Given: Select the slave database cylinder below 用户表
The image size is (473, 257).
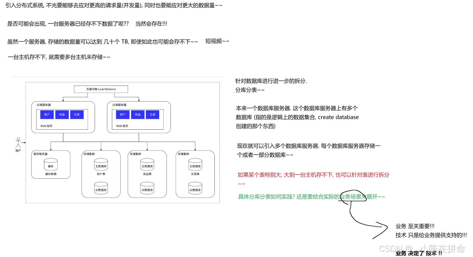Looking at the screenshot, I should click(x=101, y=188).
